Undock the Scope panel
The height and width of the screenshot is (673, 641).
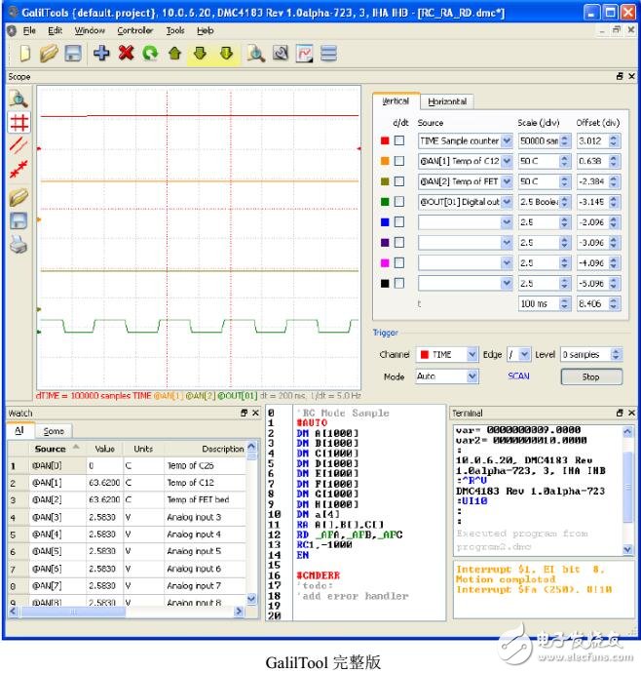[x=620, y=76]
